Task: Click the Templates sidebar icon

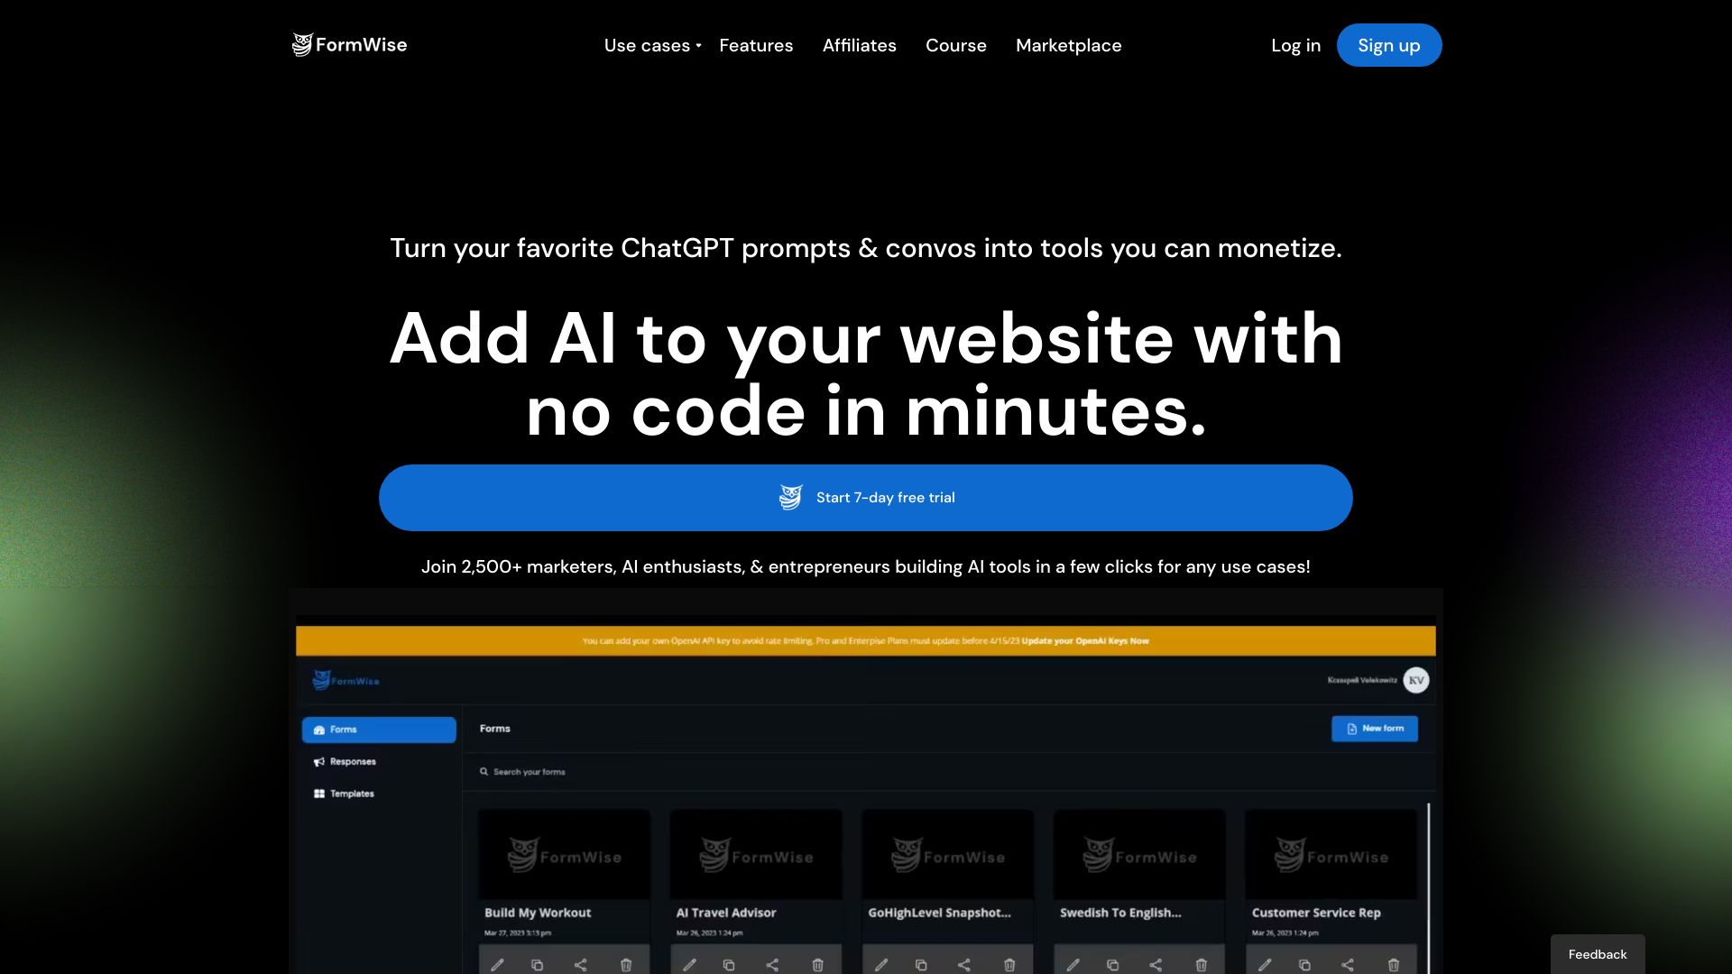Action: pos(320,794)
